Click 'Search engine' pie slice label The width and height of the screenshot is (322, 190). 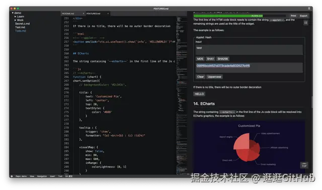click(226, 137)
